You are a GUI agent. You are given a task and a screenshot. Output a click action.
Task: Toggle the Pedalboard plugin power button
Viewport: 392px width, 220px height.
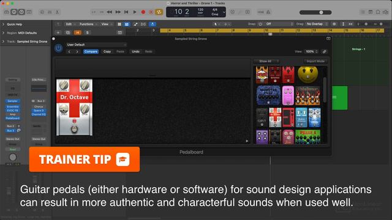[59, 48]
